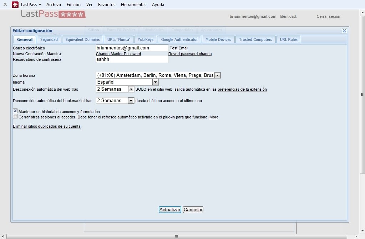Image resolution: width=365 pixels, height=239 pixels.
Task: Click the horizontal scrollbar thumb
Action: [177, 237]
